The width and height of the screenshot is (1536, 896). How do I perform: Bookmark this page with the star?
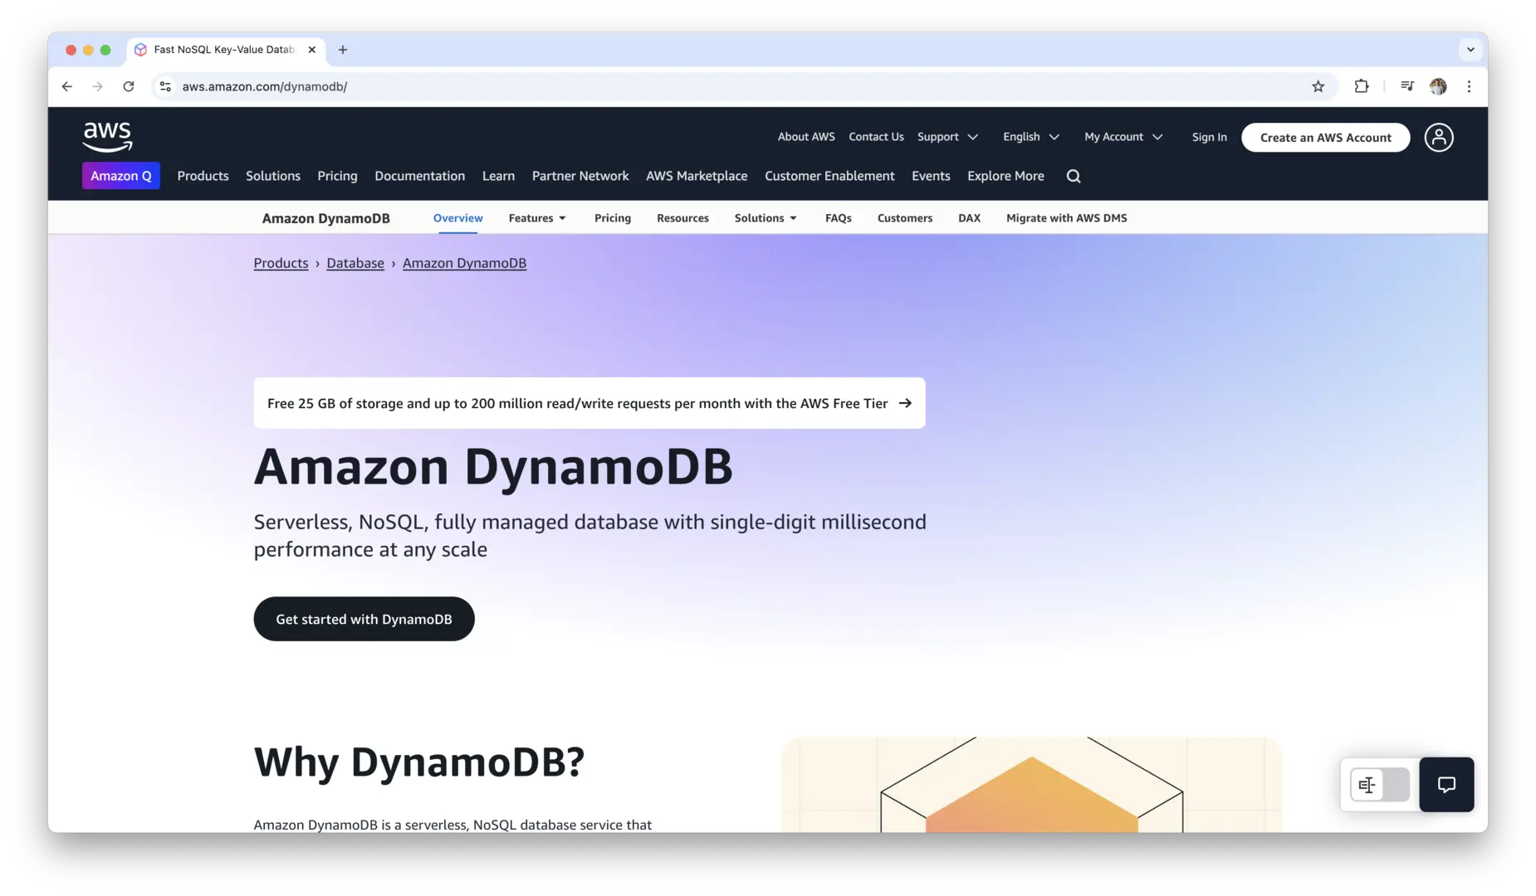(1318, 86)
